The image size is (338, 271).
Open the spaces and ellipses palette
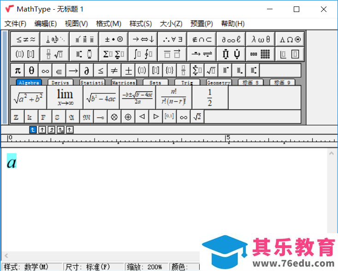click(x=55, y=39)
